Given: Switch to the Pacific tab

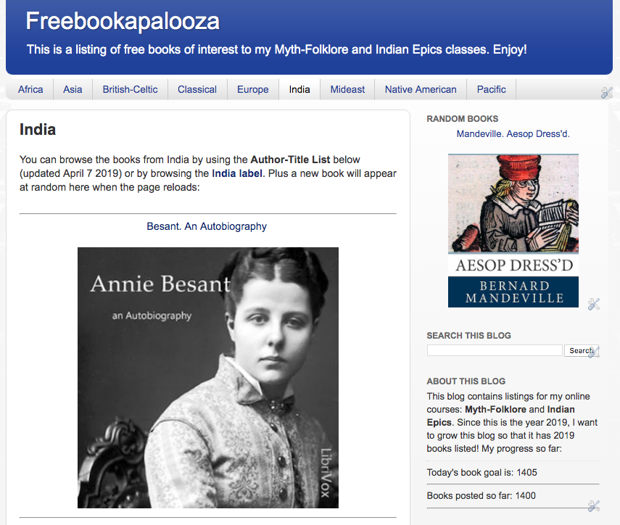Looking at the screenshot, I should coord(492,89).
